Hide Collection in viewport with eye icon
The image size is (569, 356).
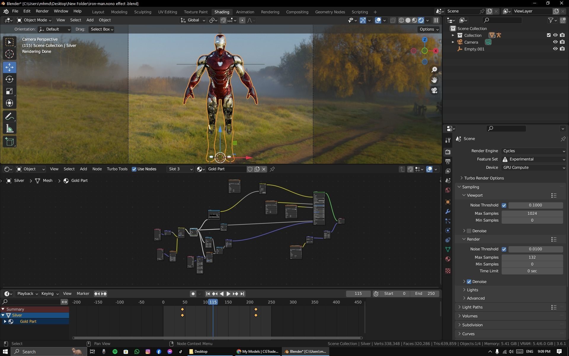[555, 35]
